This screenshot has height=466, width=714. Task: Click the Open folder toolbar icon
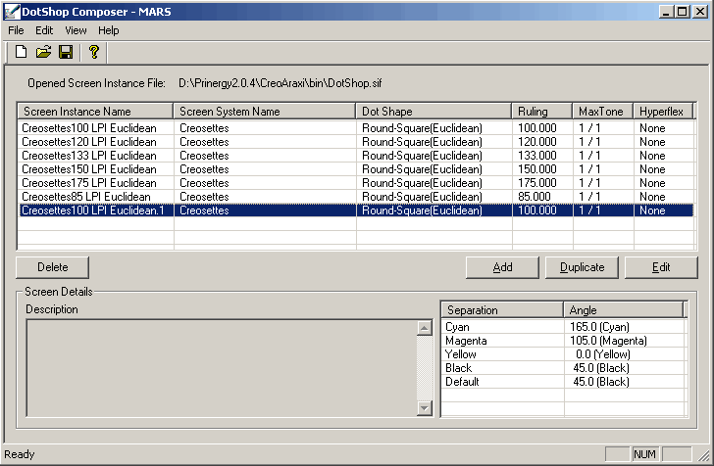(x=43, y=52)
